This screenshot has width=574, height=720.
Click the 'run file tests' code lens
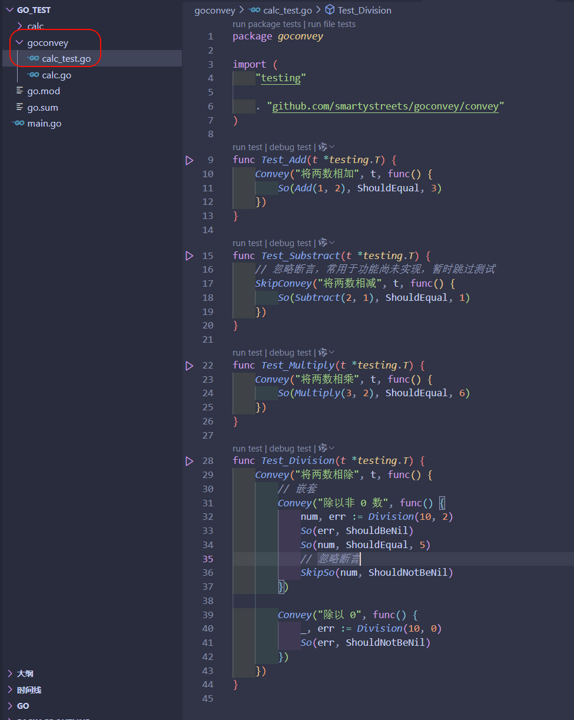(x=332, y=24)
